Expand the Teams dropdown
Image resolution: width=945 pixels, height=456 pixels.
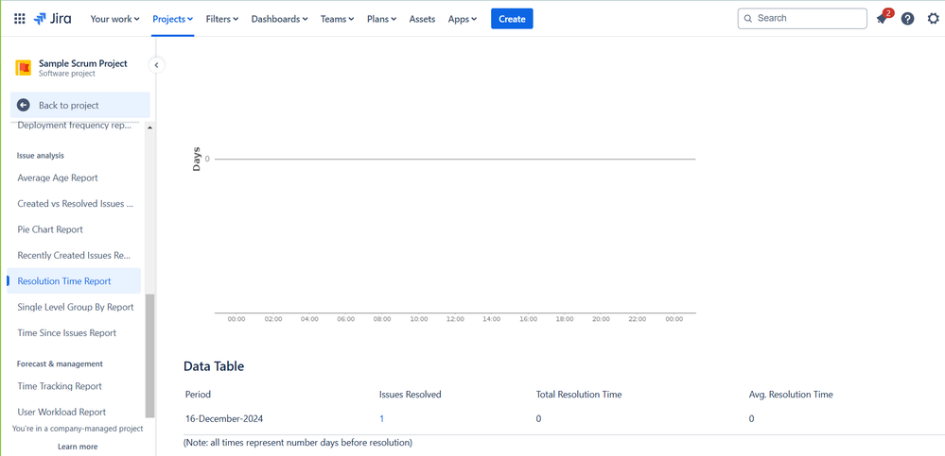tap(338, 19)
